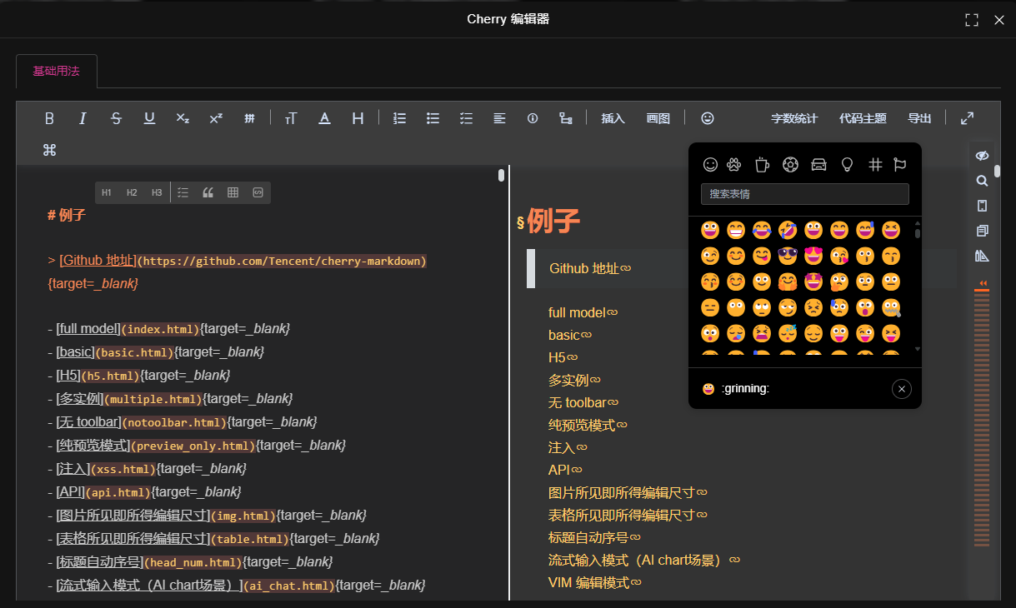This screenshot has height=608, width=1016.
Task: Open the 插入 insert menu
Action: tap(613, 117)
